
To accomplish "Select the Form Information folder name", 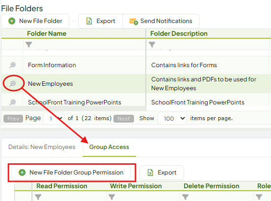I will click(52, 65).
